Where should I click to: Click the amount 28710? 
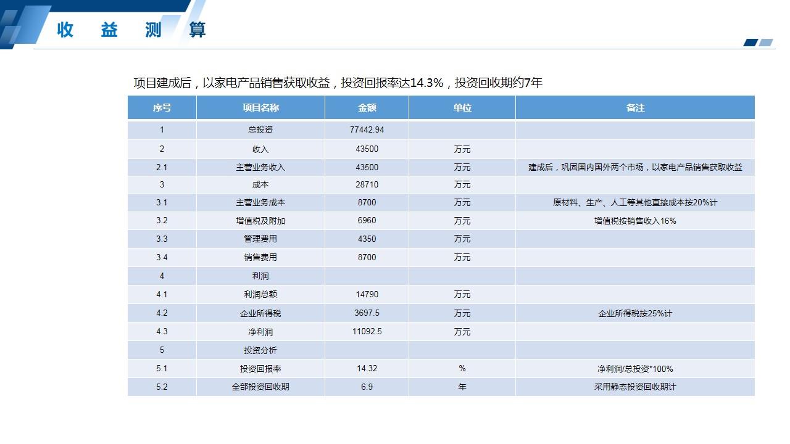(x=367, y=184)
